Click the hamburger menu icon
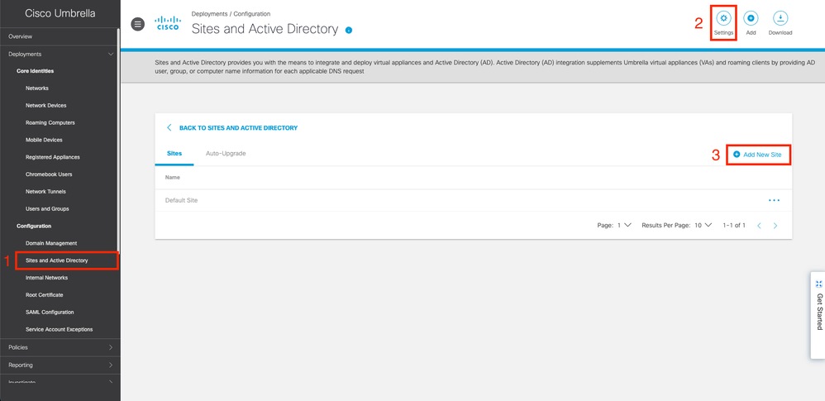The image size is (825, 401). (x=138, y=25)
